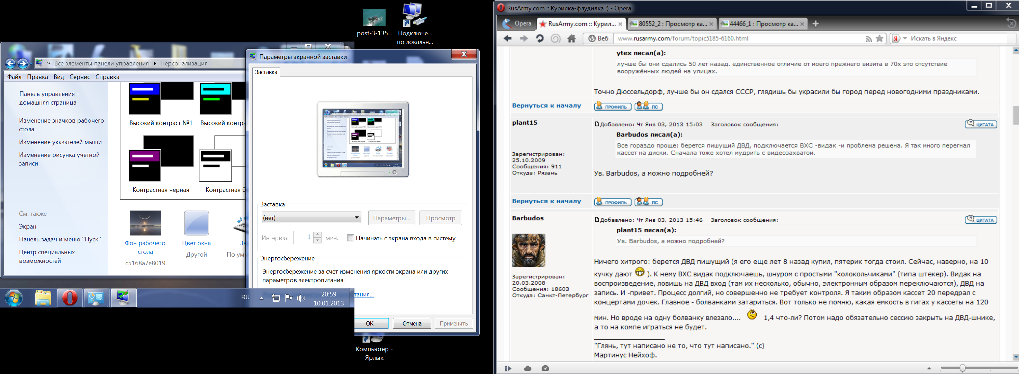
Task: Choose Высокий контраст №1 theme
Action: [x=161, y=105]
